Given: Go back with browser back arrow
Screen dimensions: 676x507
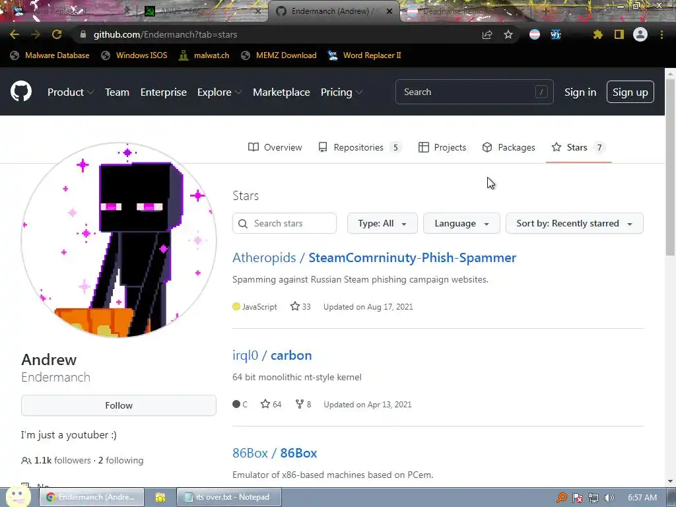Looking at the screenshot, I should click(15, 34).
